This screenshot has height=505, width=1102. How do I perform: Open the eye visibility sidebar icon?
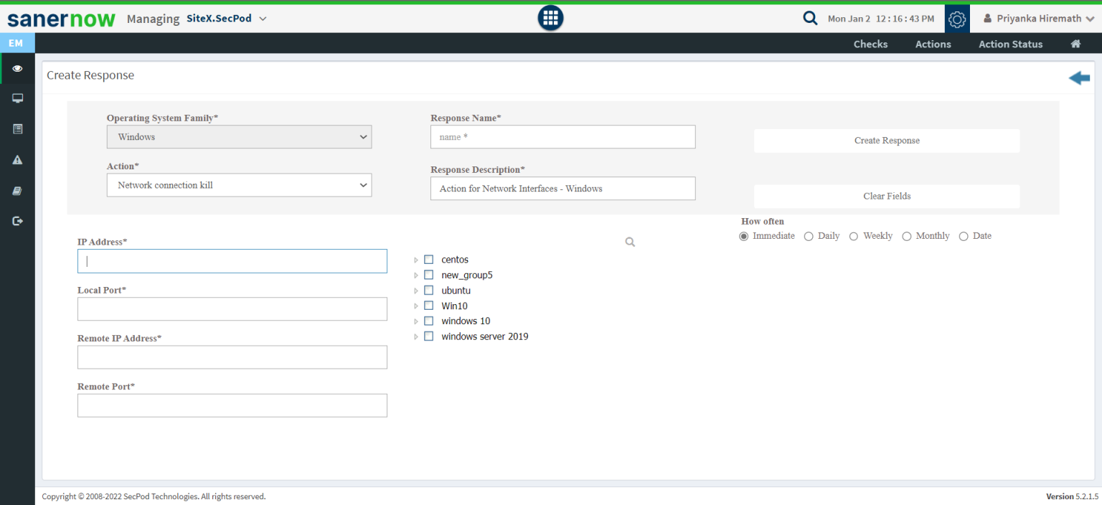[17, 68]
